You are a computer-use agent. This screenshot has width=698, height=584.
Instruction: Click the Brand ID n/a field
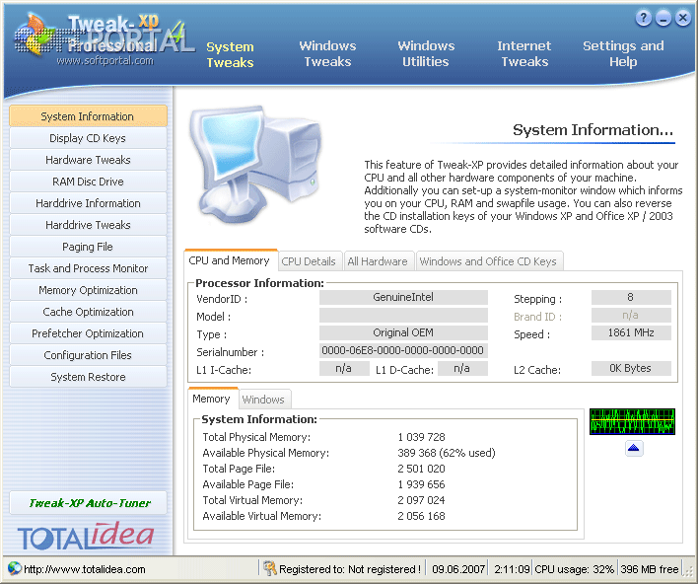631,315
